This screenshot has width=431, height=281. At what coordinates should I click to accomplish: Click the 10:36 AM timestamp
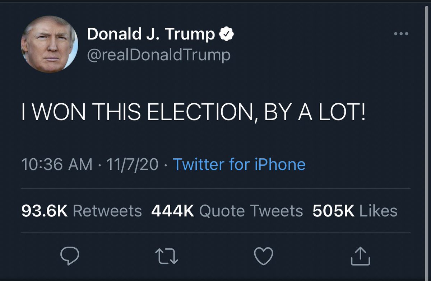click(x=57, y=164)
